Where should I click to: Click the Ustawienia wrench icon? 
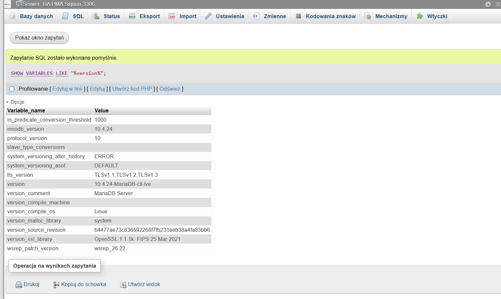pyautogui.click(x=208, y=16)
